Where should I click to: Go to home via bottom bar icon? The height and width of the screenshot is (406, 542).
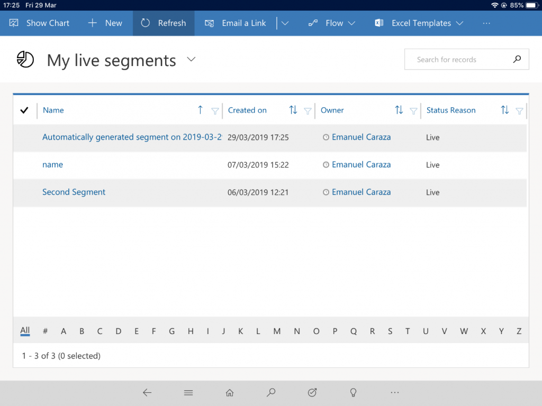pyautogui.click(x=230, y=392)
